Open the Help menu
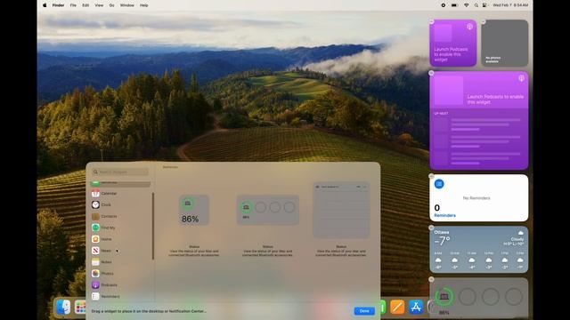 click(x=144, y=5)
